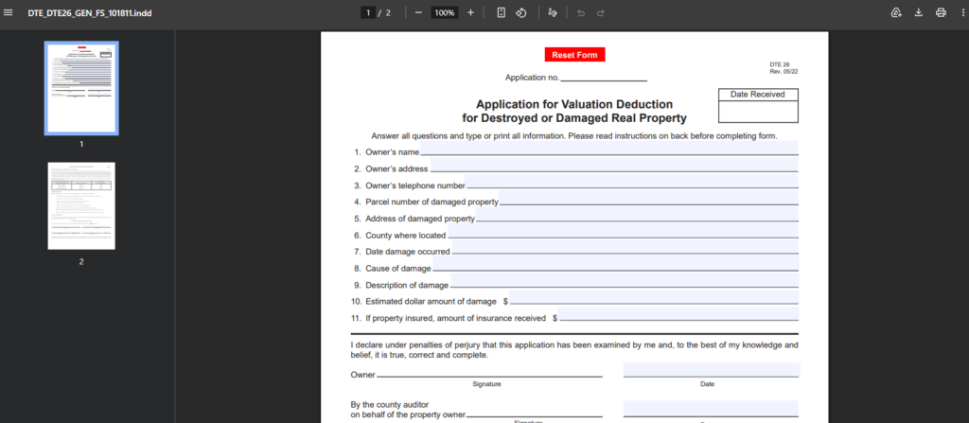Click the fit to page icon
Image resolution: width=969 pixels, height=423 pixels.
pyautogui.click(x=502, y=12)
